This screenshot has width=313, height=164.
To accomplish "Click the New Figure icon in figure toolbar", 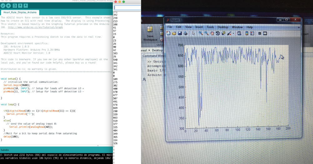I will (168, 33).
